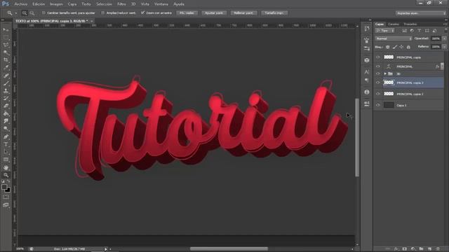Open the History panel icon
Viewport: 449px width, 252px height.
coord(367,29)
